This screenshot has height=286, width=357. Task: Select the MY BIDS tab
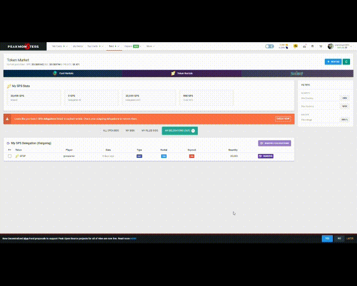click(x=130, y=131)
